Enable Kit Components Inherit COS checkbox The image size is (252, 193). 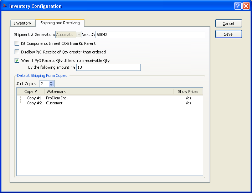point(17,43)
